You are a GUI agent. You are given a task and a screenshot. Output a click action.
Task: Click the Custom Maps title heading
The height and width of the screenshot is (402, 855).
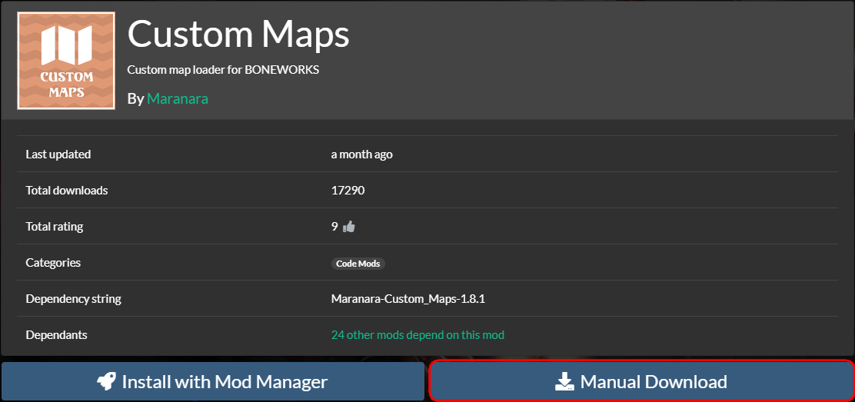click(238, 33)
